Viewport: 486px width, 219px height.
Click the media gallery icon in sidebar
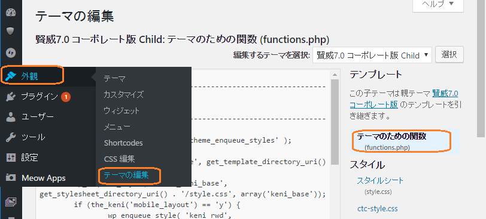[11, 202]
